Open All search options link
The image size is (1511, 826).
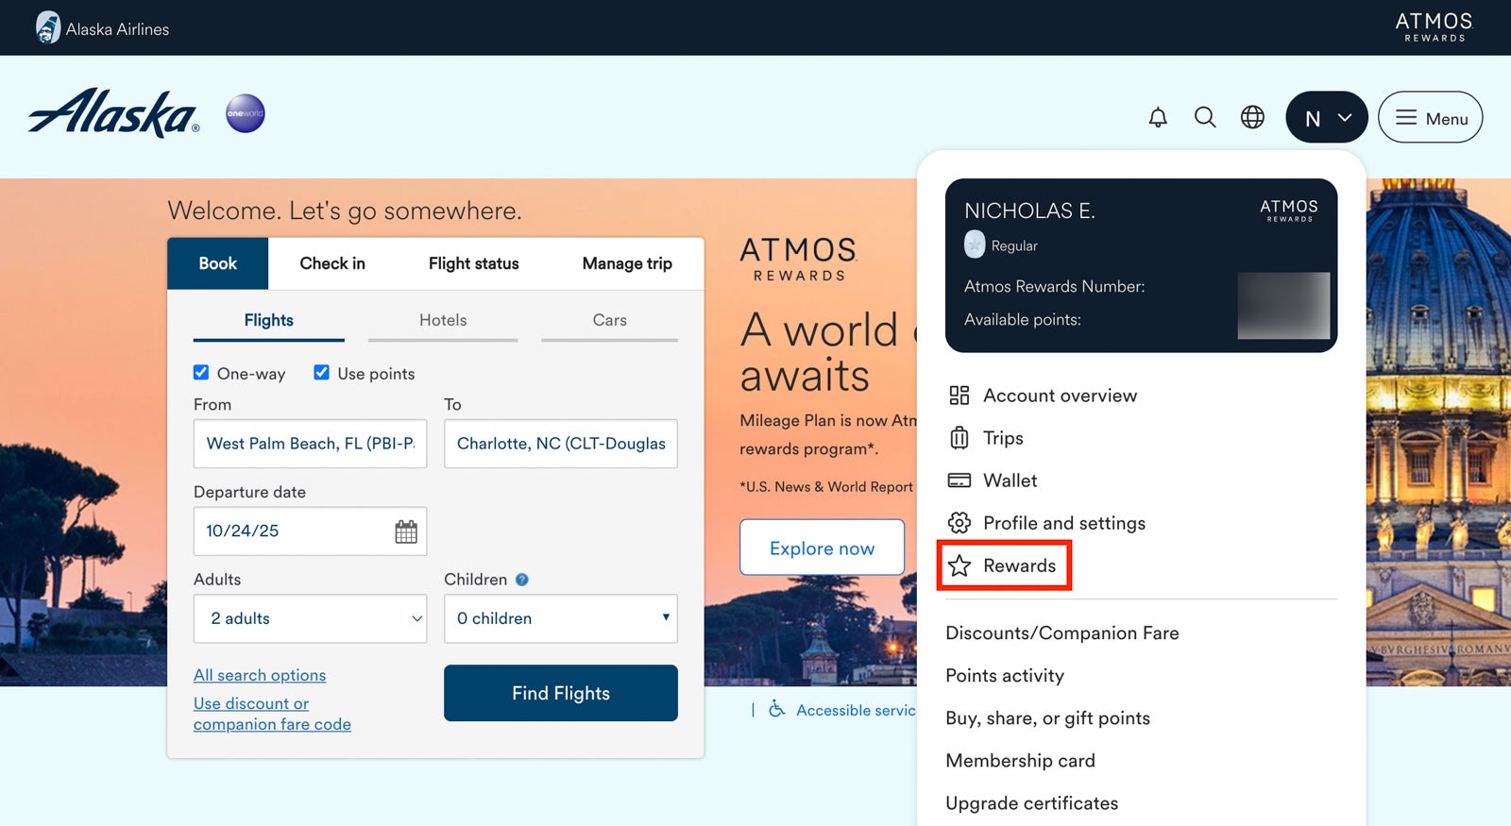coord(260,675)
